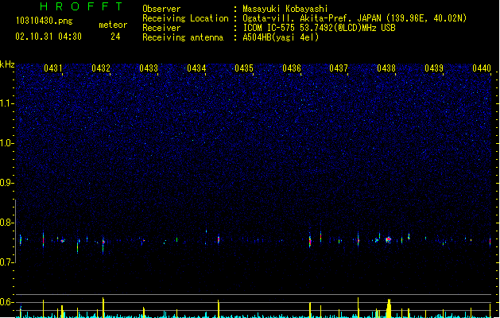Click time marker 0435
Screen dimensions: 500x318
pyautogui.click(x=244, y=68)
